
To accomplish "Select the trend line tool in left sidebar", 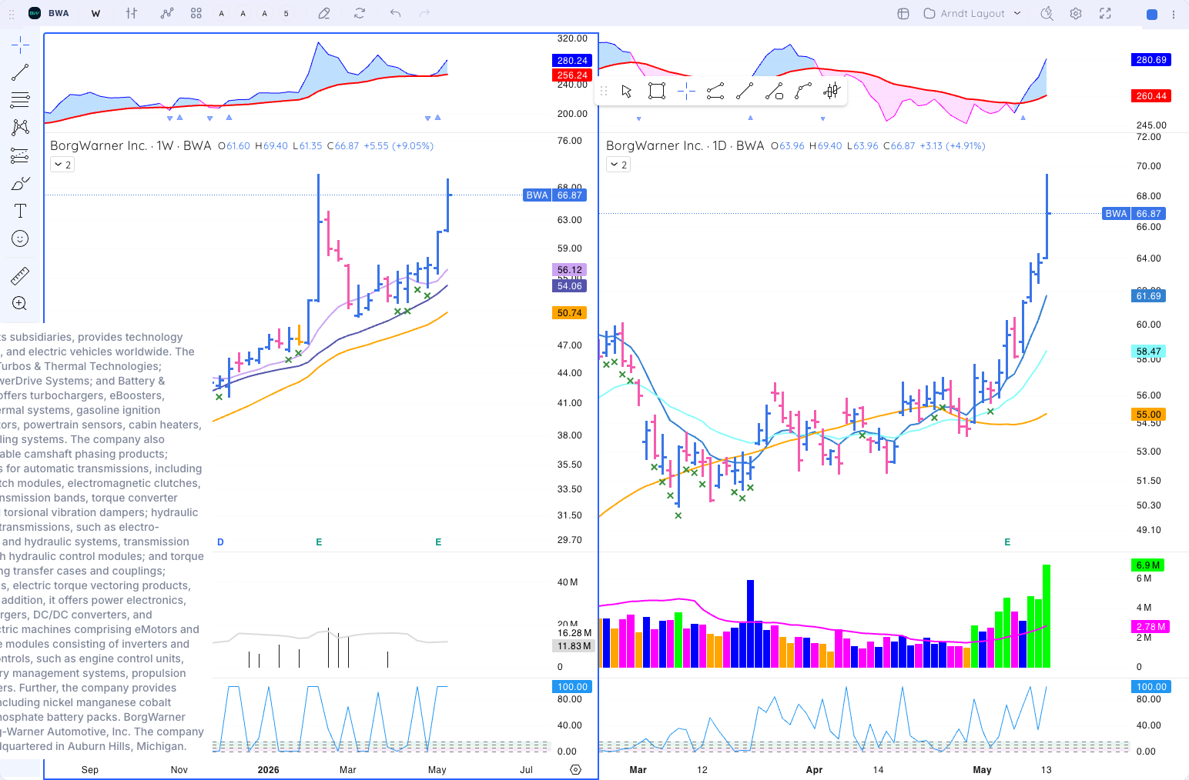I will point(20,72).
